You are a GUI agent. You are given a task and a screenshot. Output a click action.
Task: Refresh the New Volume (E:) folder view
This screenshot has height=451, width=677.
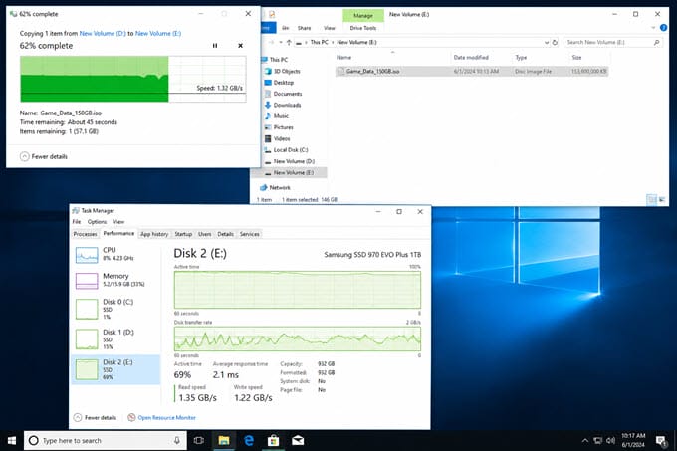(x=555, y=42)
